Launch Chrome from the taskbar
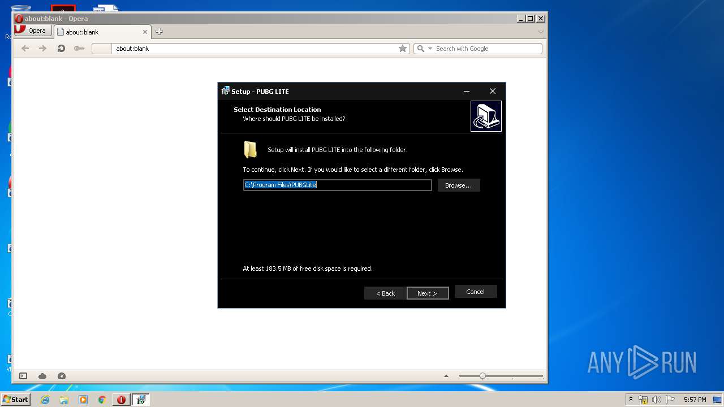This screenshot has width=724, height=407. click(102, 400)
